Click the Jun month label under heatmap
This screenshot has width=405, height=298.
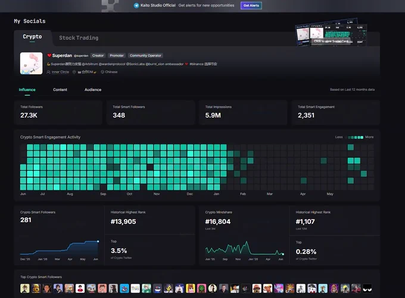coord(23,194)
